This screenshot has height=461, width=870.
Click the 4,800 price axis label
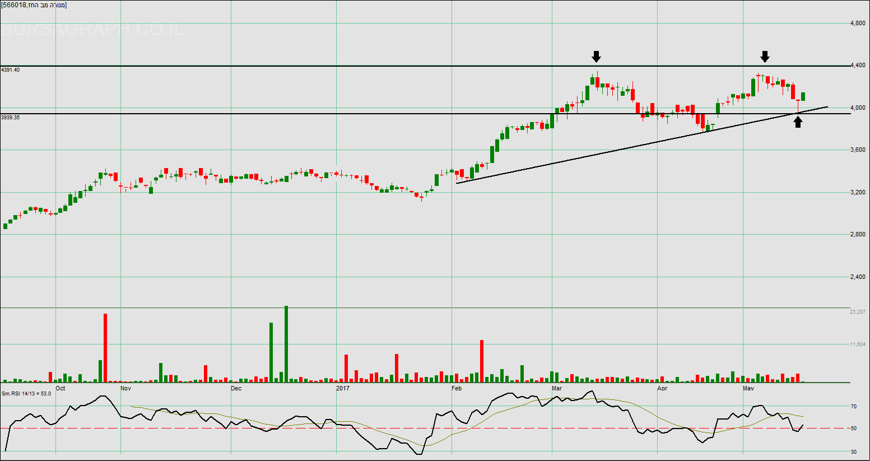point(858,24)
